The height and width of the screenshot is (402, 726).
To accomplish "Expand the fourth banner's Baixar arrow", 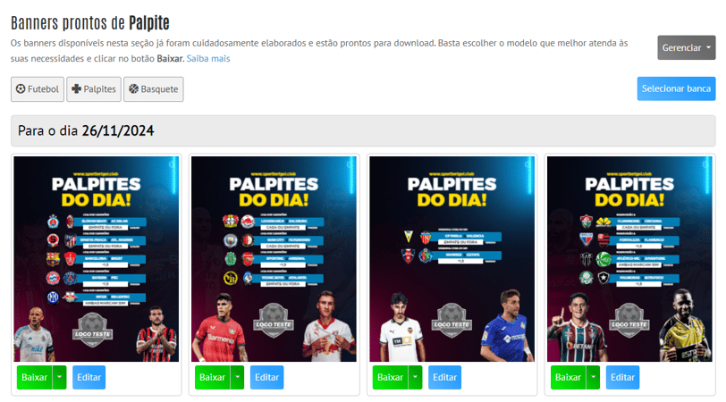I will click(593, 377).
